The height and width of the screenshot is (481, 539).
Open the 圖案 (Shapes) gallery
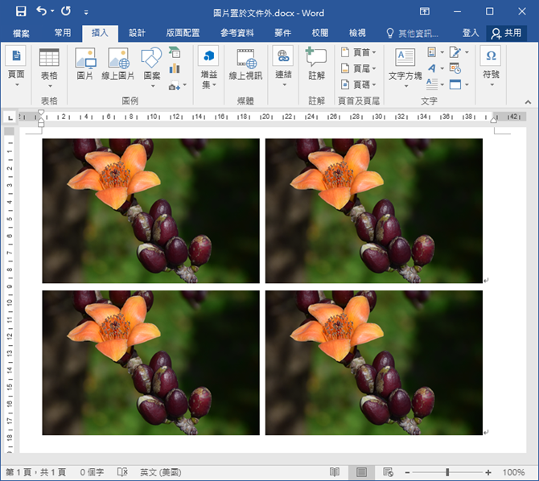click(x=151, y=68)
